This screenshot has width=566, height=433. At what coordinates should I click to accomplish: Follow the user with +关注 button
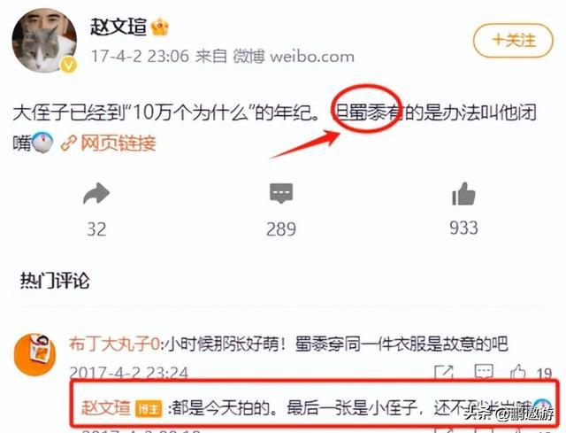[x=513, y=41]
